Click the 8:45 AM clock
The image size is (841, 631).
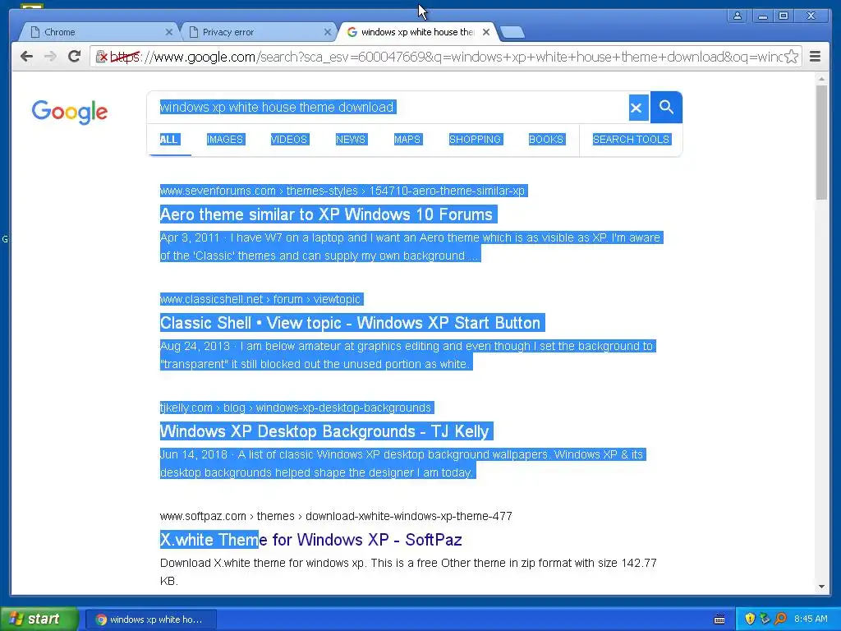coord(811,619)
